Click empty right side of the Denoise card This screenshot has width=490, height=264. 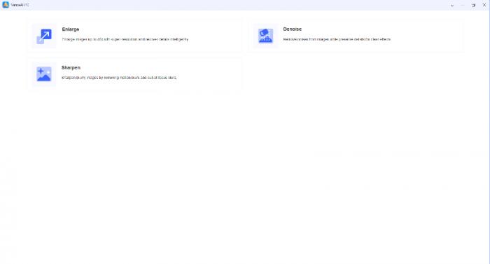point(428,36)
